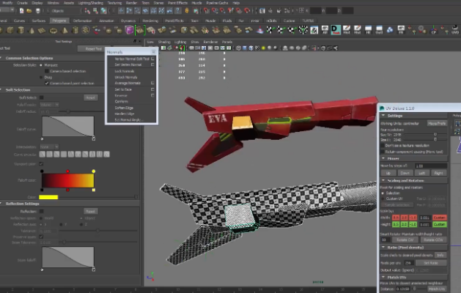The height and width of the screenshot is (293, 461).
Task: Choose Custom UV pivot radio in UV Deluxe
Action: point(383,199)
